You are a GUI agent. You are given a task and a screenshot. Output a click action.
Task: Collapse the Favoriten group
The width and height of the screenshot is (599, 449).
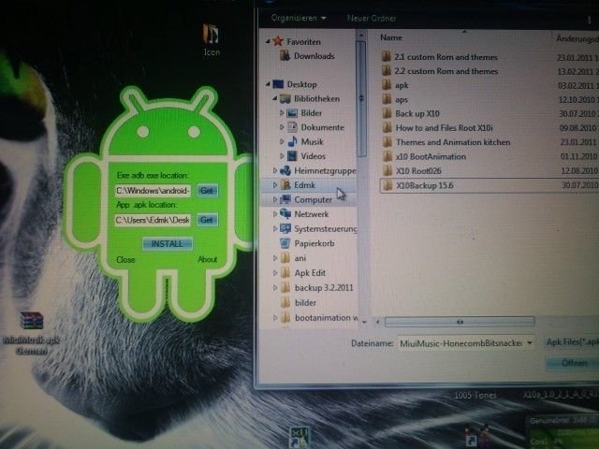point(268,41)
